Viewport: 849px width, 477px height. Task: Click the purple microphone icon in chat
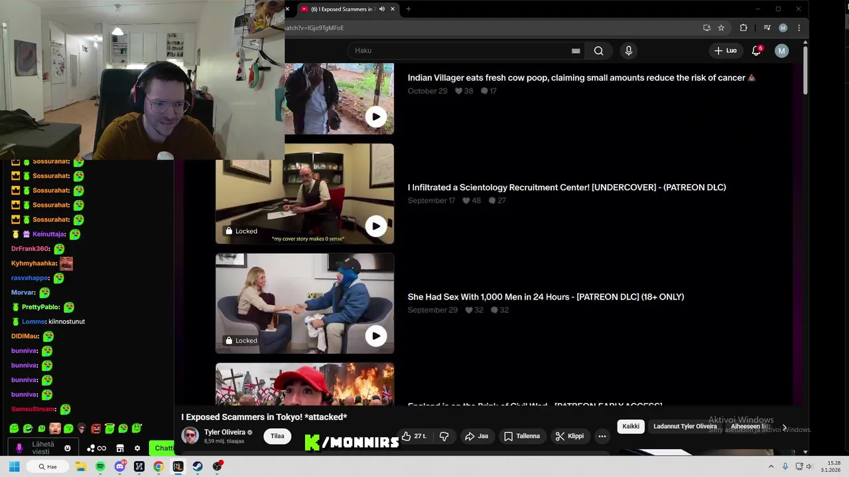click(19, 449)
